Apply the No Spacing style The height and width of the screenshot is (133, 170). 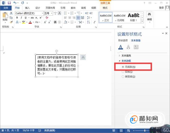119,17
